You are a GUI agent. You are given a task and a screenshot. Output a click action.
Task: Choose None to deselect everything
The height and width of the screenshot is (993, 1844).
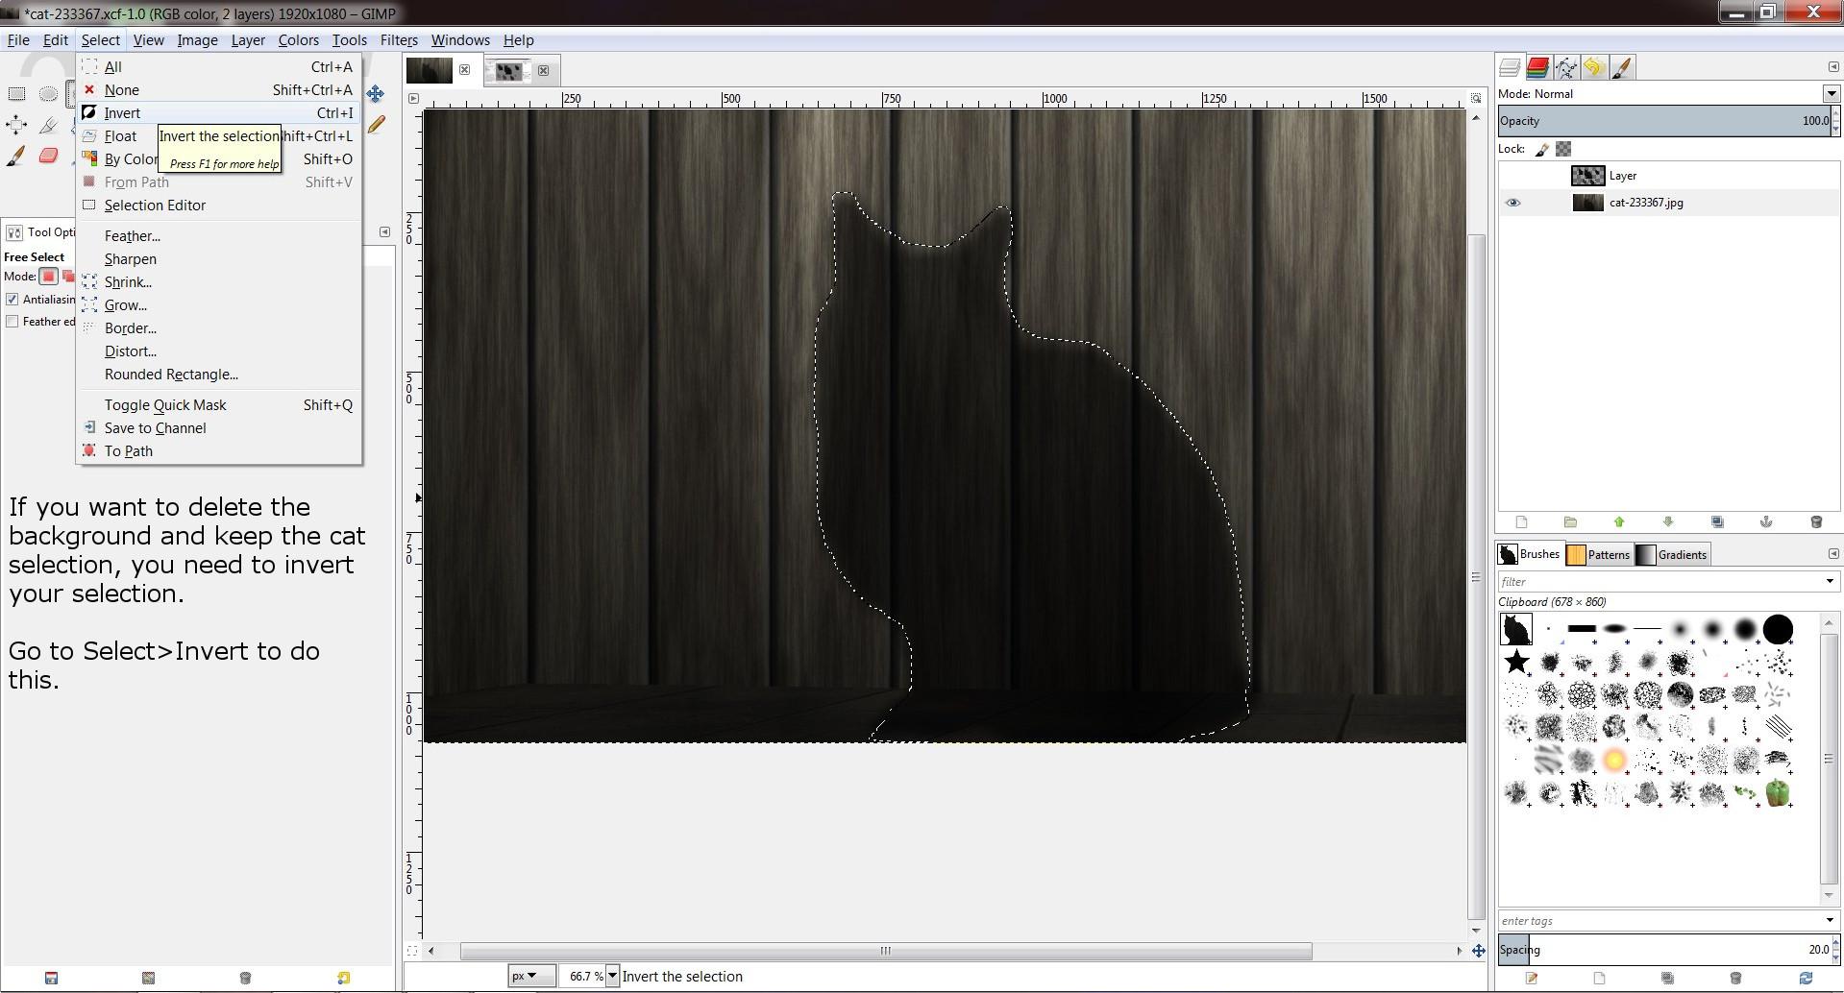pos(219,90)
